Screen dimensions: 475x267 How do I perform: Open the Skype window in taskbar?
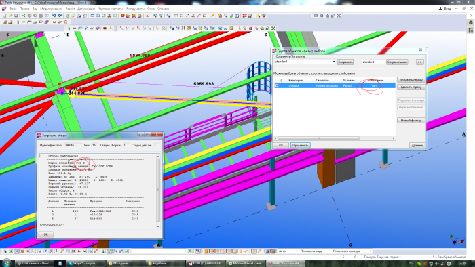click(85, 264)
